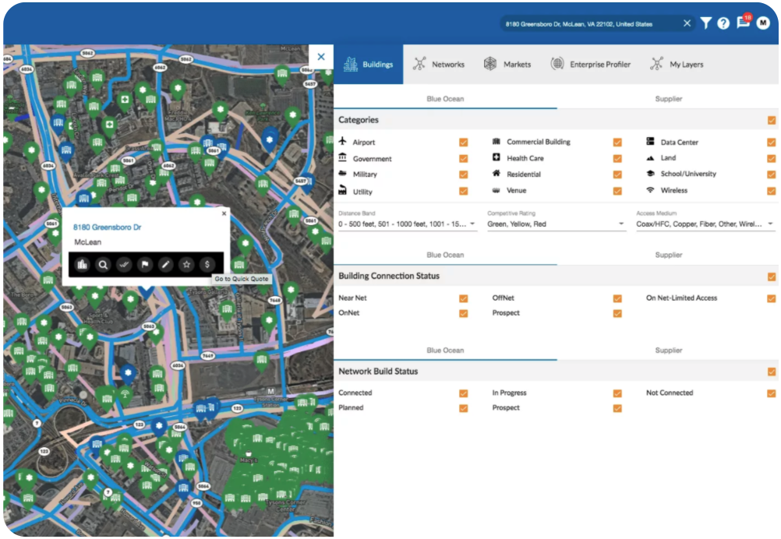Open the filter funnel icon in header
Screen dimensions: 781x539
(705, 23)
